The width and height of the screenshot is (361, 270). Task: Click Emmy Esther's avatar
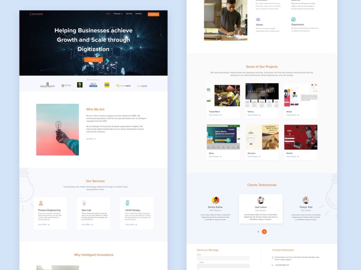pyautogui.click(x=216, y=200)
